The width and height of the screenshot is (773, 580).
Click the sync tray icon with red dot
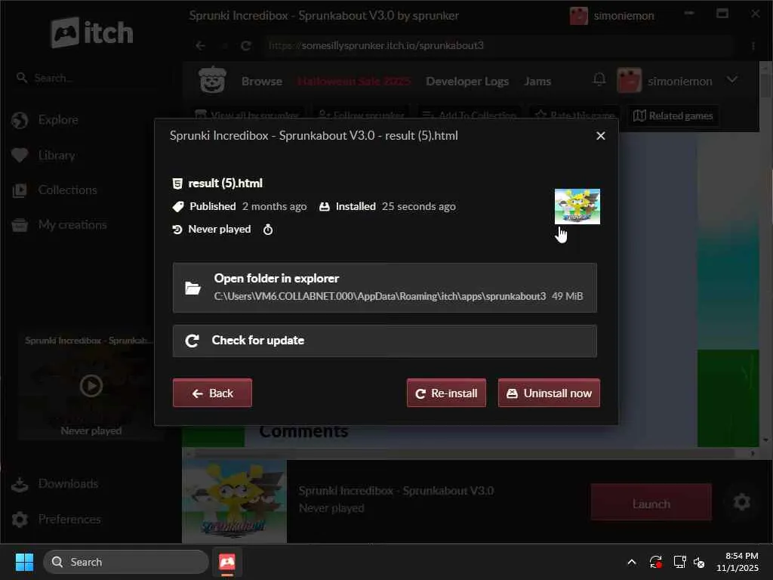tap(656, 562)
